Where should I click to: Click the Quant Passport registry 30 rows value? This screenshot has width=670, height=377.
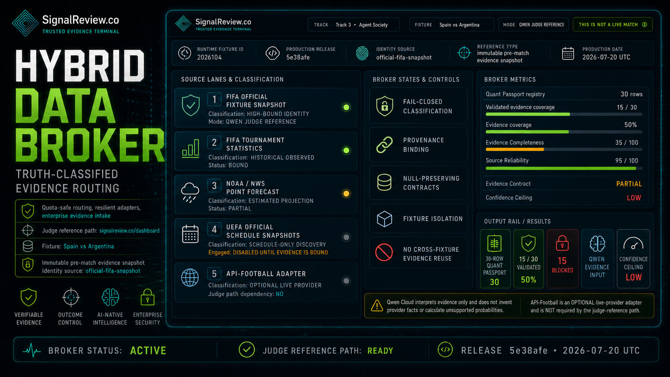coord(632,94)
